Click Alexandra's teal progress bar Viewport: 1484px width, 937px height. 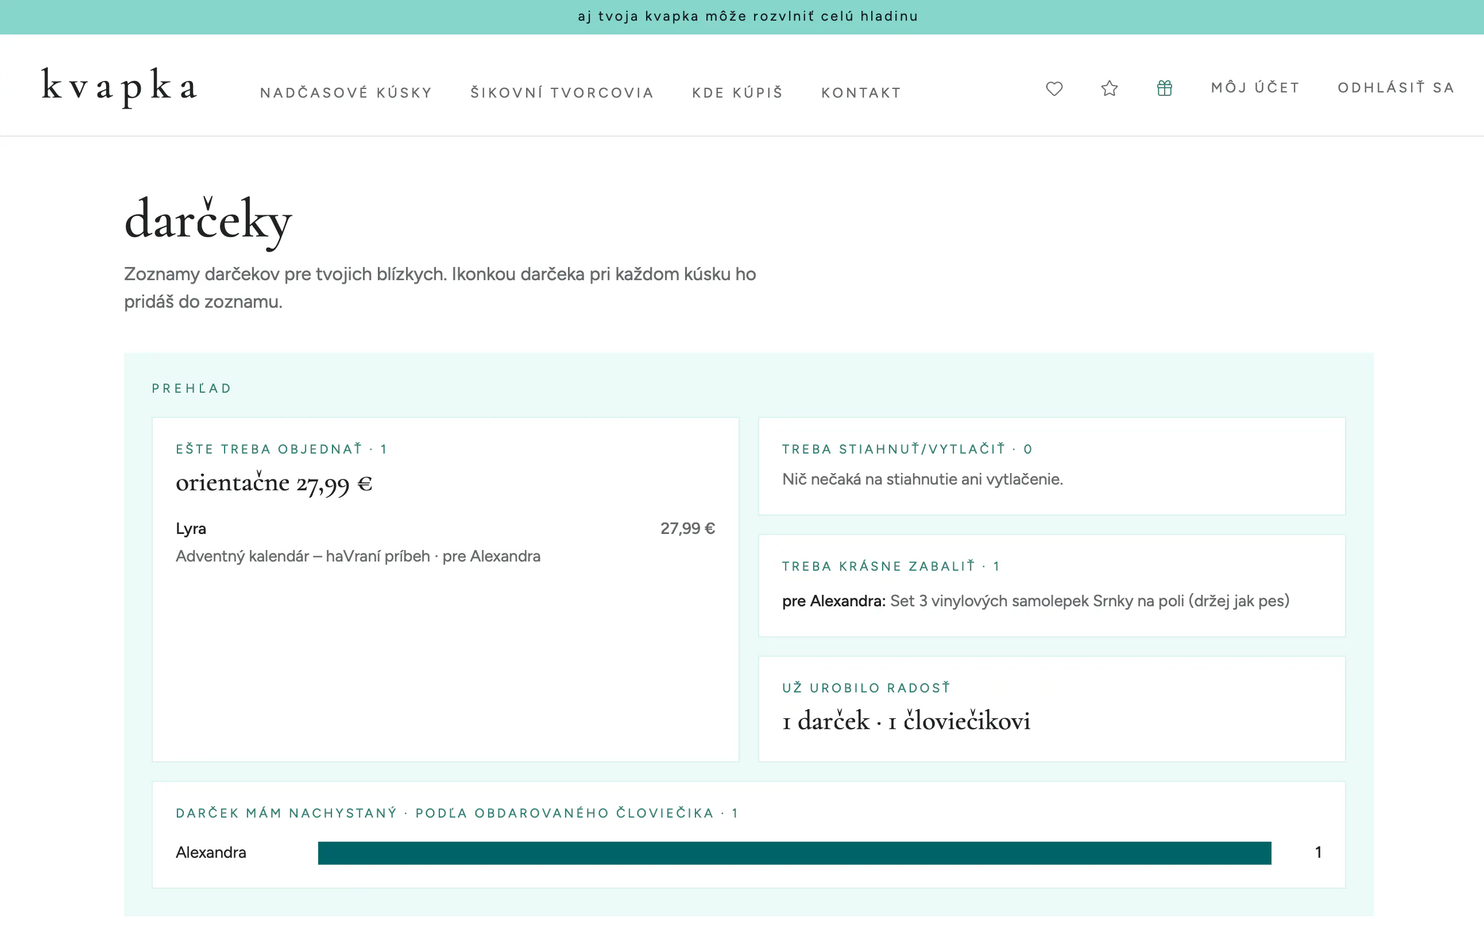click(794, 853)
